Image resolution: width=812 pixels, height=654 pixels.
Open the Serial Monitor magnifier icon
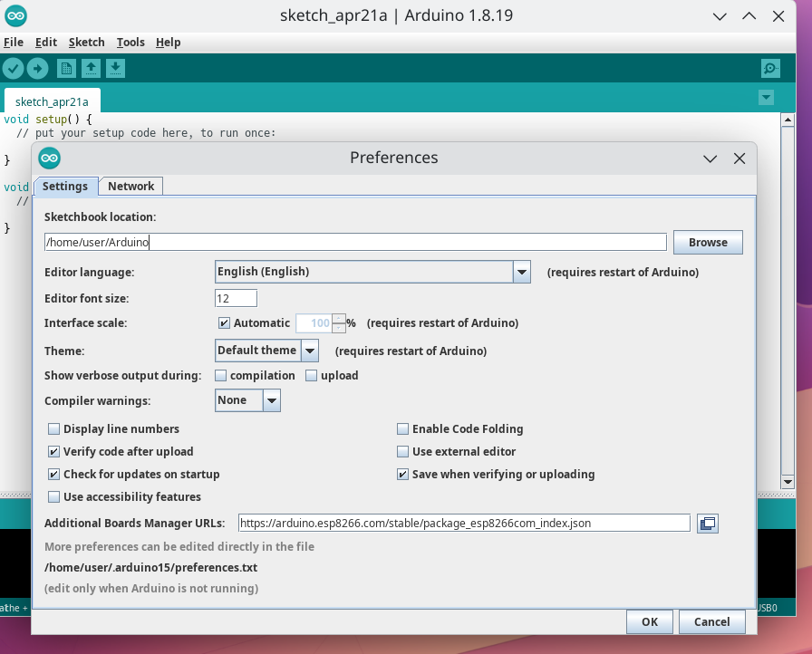click(770, 68)
